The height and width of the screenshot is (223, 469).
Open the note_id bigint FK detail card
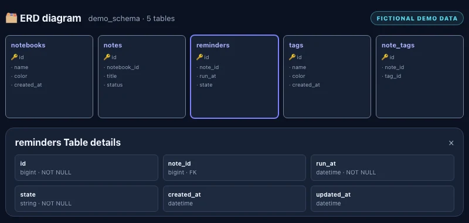235,168
